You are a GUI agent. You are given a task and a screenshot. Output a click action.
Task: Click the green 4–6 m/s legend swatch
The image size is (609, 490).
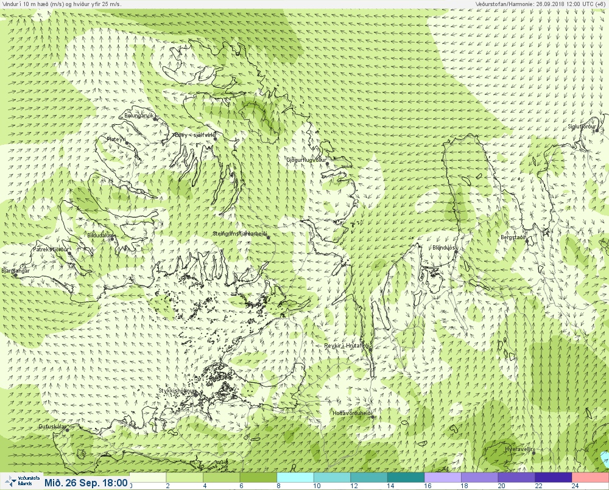[222, 477]
